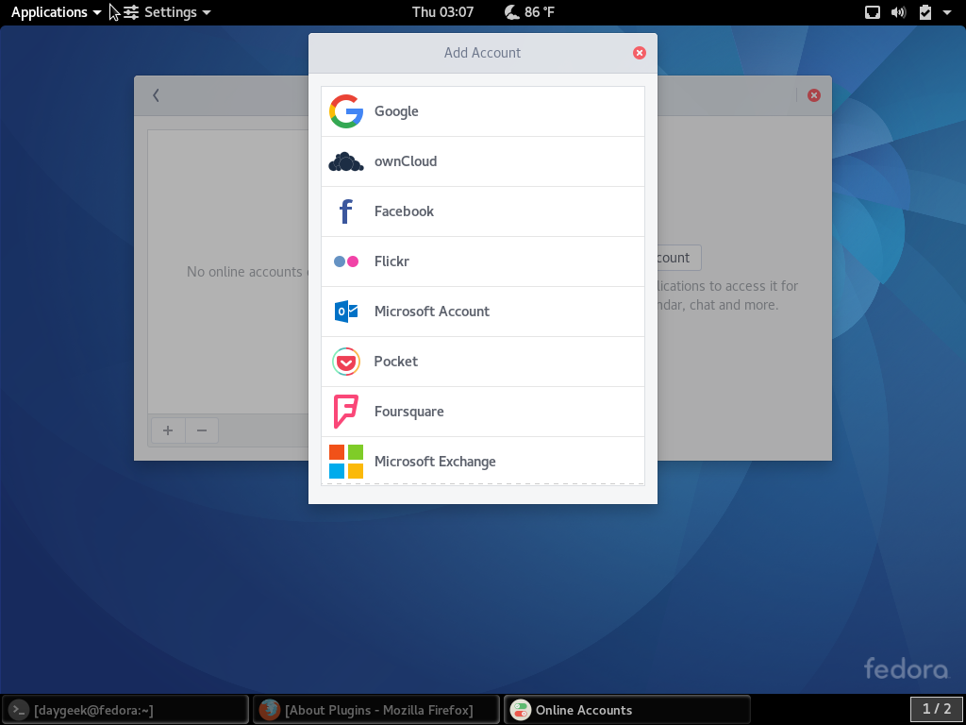This screenshot has width=966, height=725.
Task: Close the Add Account dialog
Action: [x=640, y=53]
